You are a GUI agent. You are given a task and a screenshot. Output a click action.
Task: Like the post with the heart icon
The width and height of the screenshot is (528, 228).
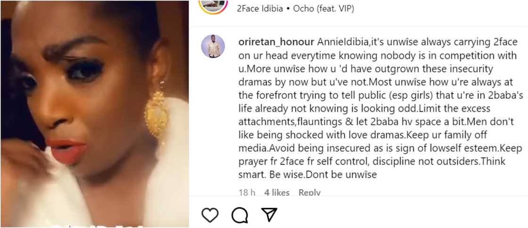210,215
